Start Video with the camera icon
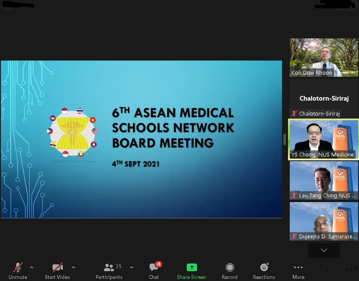 tap(57, 268)
